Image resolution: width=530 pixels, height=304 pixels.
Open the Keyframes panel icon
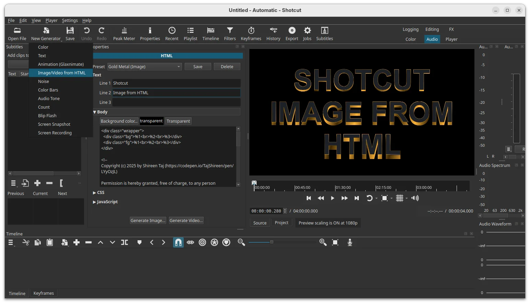(x=251, y=34)
